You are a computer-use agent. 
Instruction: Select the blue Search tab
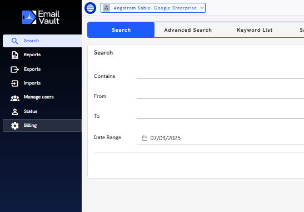[121, 29]
